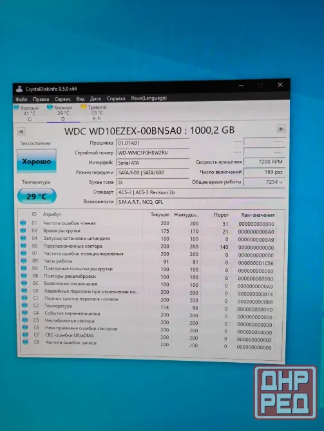The image size is (324, 431).
Task: Click the CrystalDiskInfo app icon in title bar
Action: tap(19, 89)
